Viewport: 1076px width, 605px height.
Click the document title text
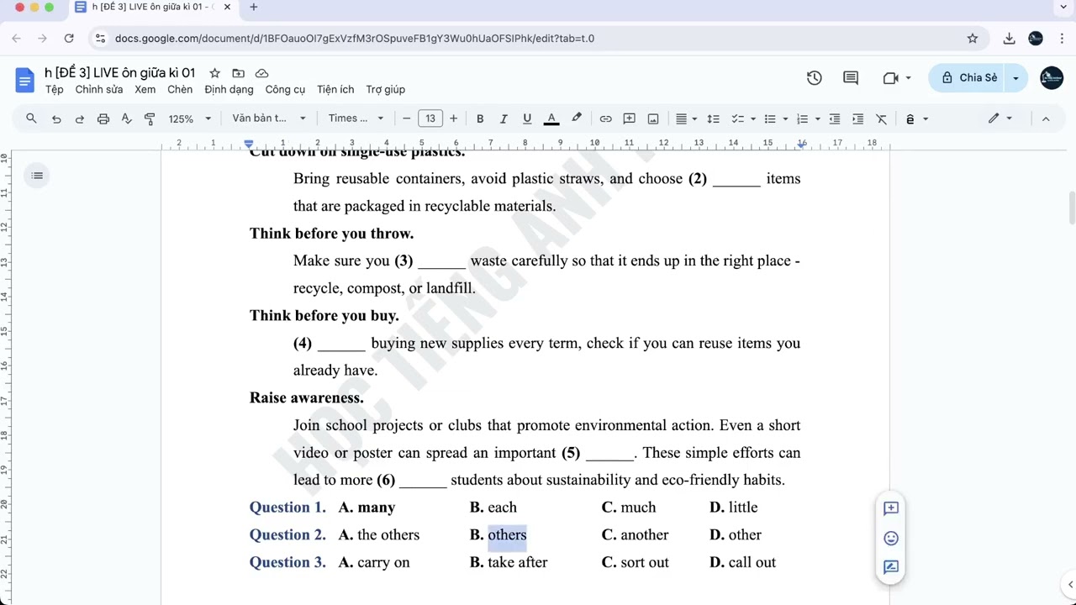pyautogui.click(x=119, y=73)
